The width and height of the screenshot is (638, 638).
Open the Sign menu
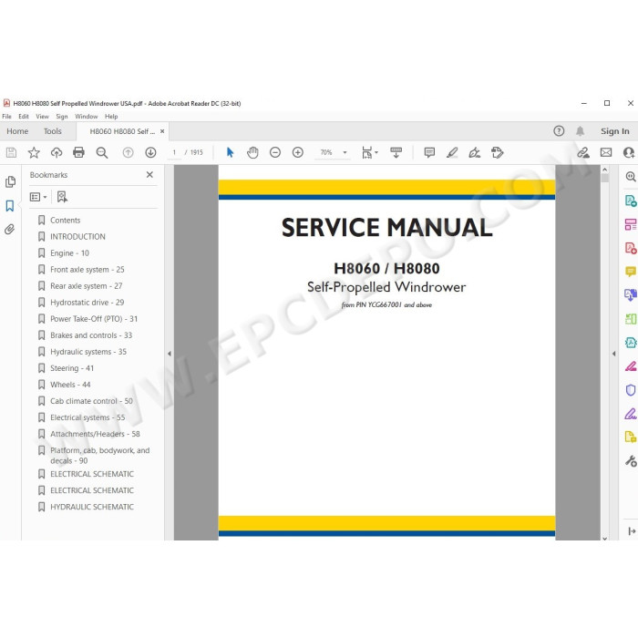[x=62, y=117]
